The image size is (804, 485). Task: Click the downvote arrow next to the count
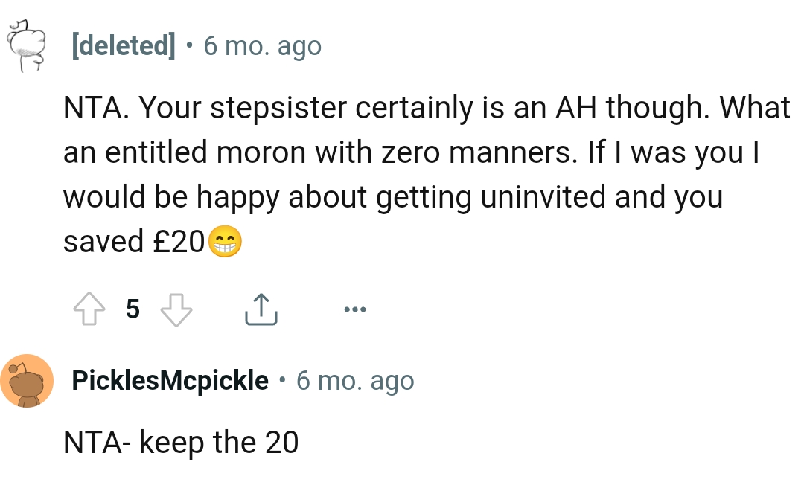tap(176, 309)
